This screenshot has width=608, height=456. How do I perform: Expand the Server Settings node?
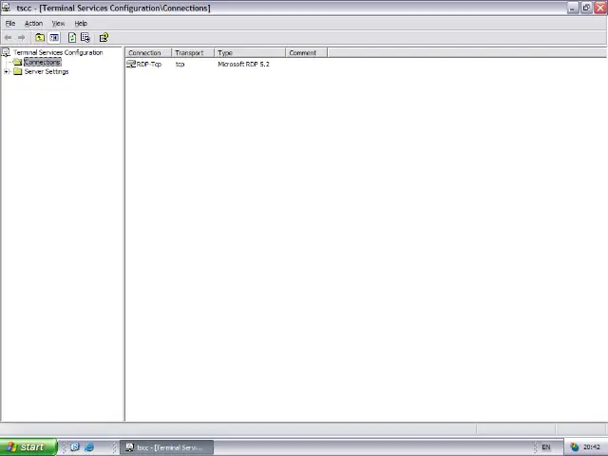tap(6, 72)
